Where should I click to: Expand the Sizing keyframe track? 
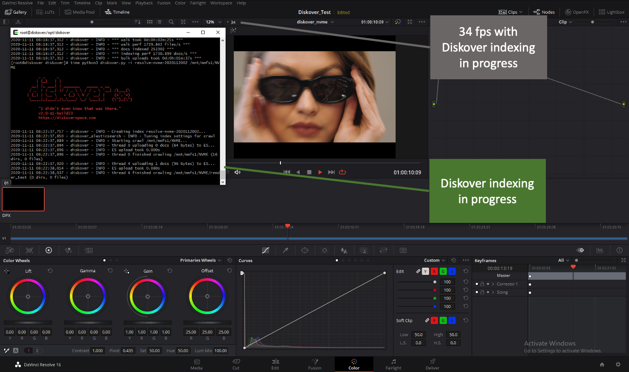pyautogui.click(x=493, y=292)
